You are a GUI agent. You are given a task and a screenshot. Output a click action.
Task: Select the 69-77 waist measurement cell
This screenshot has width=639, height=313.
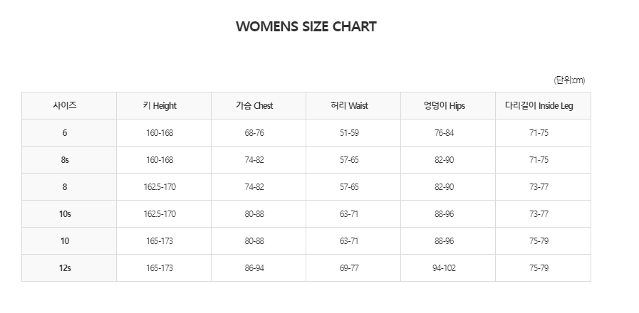(x=349, y=268)
